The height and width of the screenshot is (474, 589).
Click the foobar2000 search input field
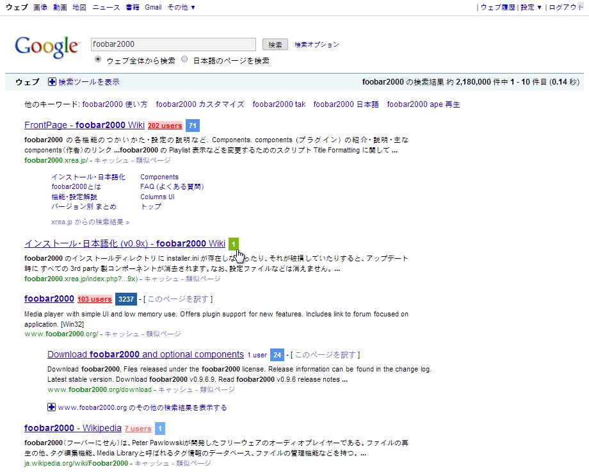point(173,44)
